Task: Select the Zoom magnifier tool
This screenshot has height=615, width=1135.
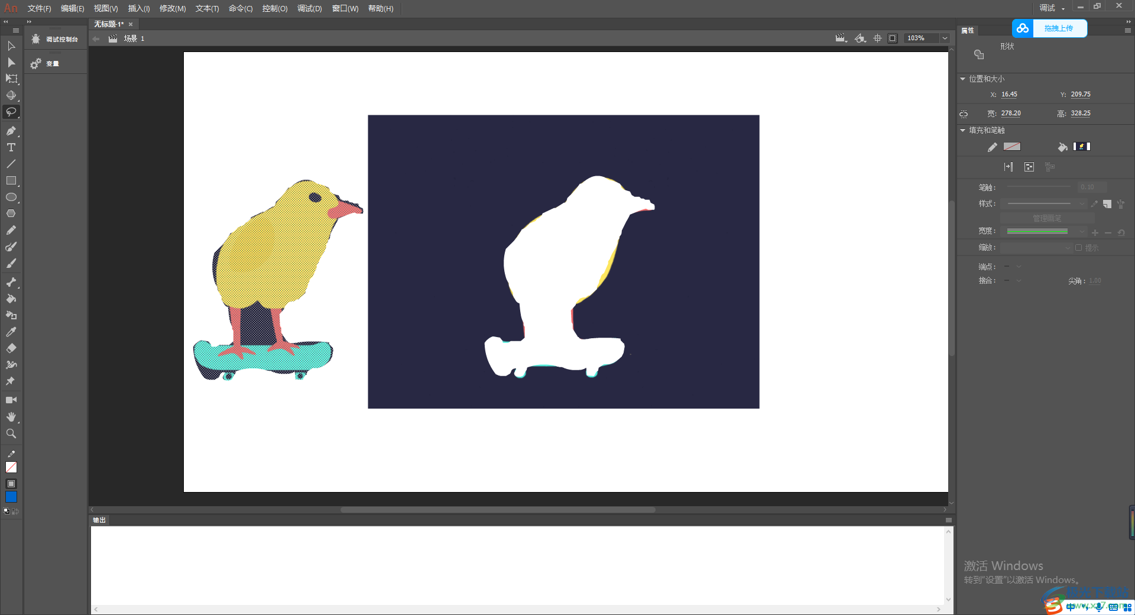Action: click(x=11, y=433)
